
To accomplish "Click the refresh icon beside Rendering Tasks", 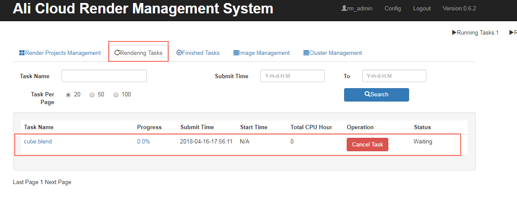I will (117, 53).
